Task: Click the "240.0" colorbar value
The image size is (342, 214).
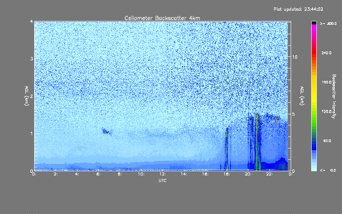Action: tap(327, 53)
